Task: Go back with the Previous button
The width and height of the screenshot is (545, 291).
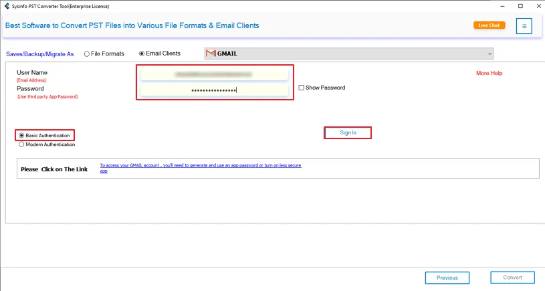Action: 447,278
